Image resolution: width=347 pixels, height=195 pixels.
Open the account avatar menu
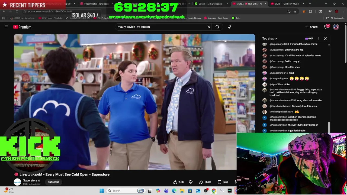(336, 27)
